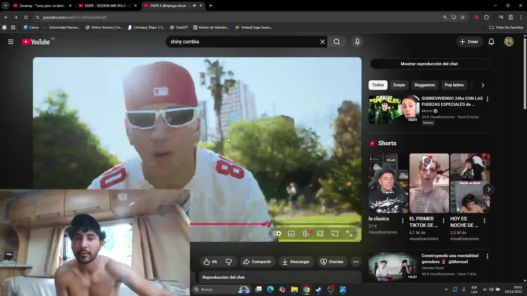The width and height of the screenshot is (527, 296).
Task: Go back to the previous page
Action: coord(6,17)
